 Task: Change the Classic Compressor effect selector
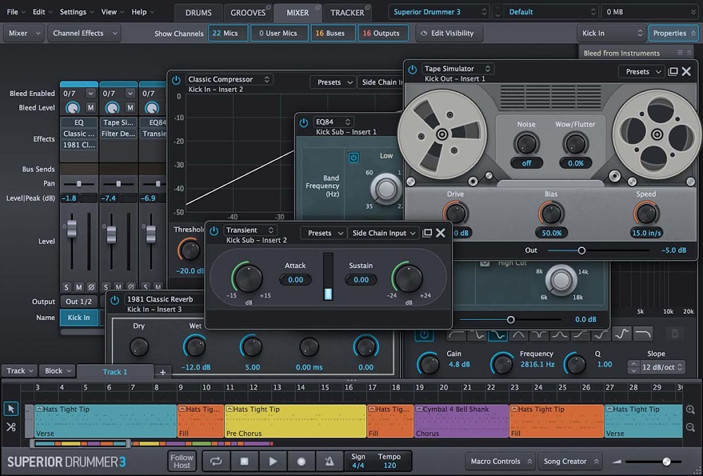pyautogui.click(x=229, y=80)
